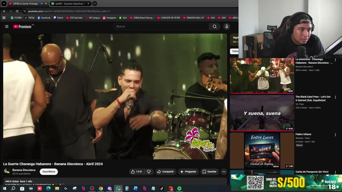342x192 pixels.
Task: Open the Twitch bookmark
Action: pyautogui.click(x=58, y=18)
